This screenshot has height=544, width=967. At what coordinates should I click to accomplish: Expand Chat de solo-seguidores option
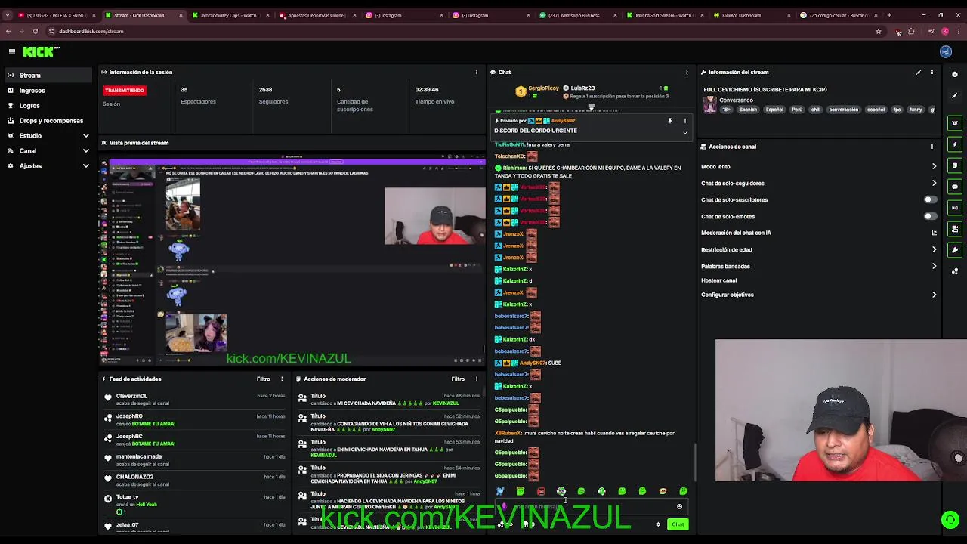(x=935, y=183)
